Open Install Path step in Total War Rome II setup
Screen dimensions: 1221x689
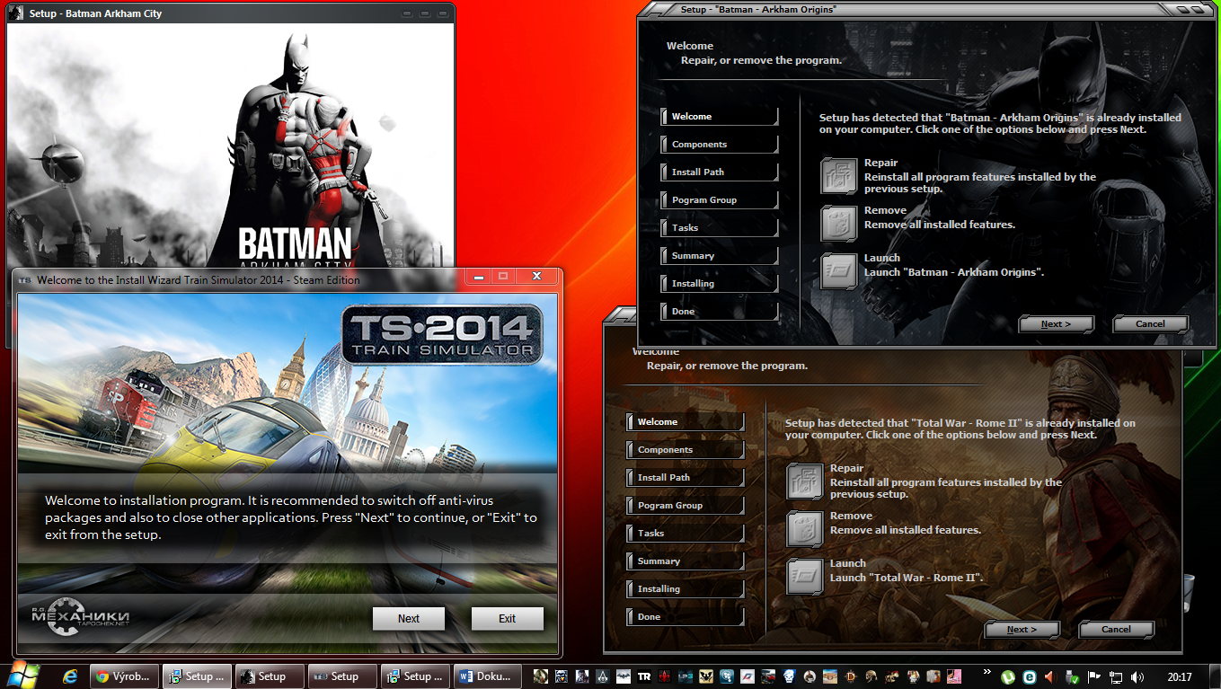[x=685, y=478]
